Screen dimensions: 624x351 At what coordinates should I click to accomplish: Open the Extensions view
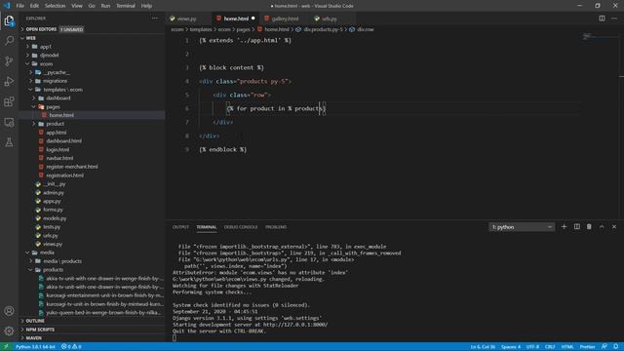tap(9, 101)
